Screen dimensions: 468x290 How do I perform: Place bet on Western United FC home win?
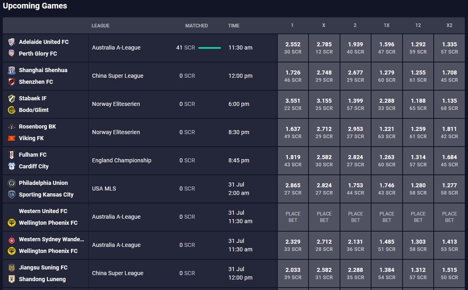[293, 217]
